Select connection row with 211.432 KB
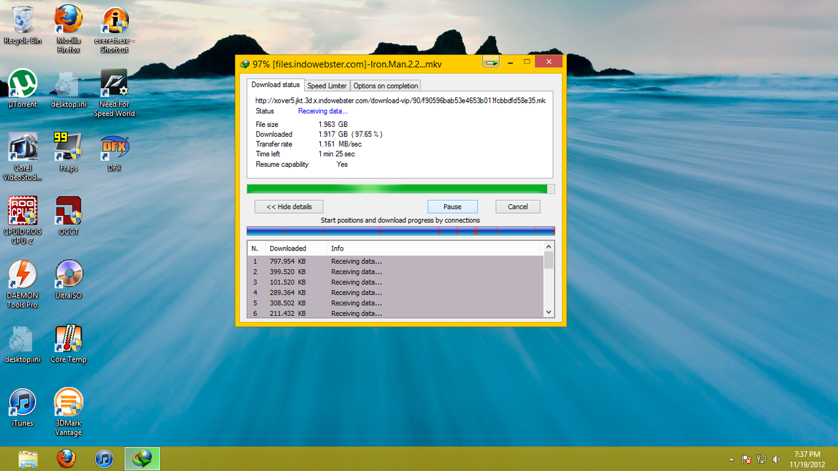838x471 pixels. point(395,313)
